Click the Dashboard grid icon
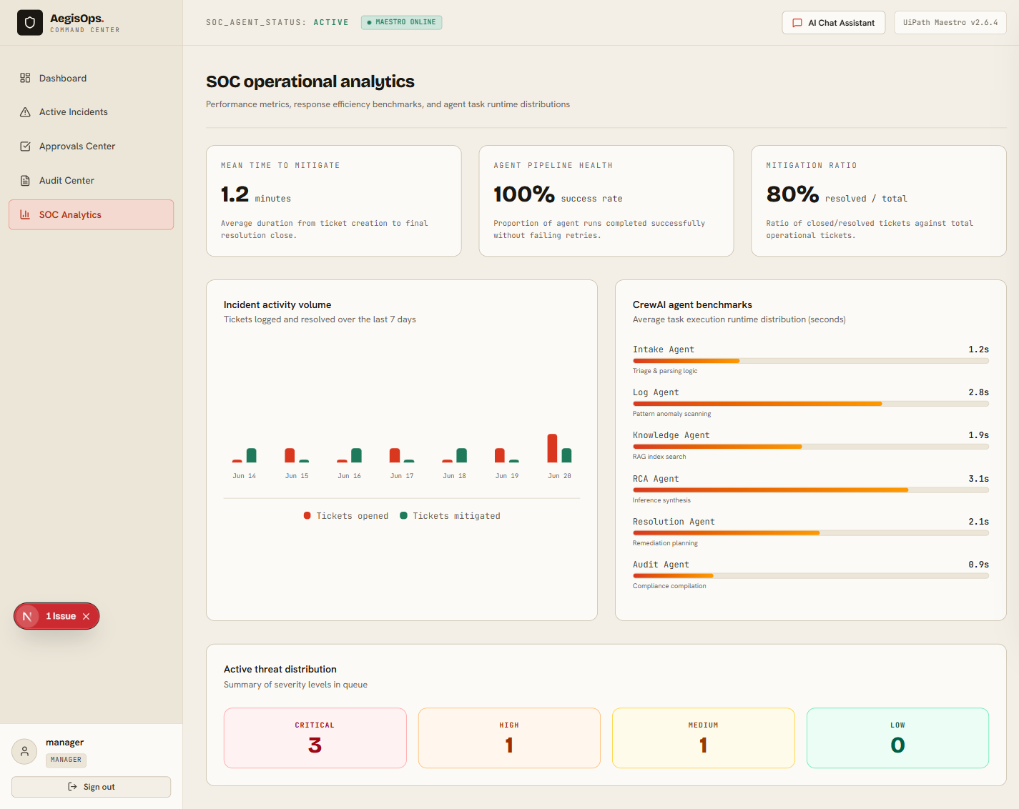The height and width of the screenshot is (809, 1019). point(25,78)
